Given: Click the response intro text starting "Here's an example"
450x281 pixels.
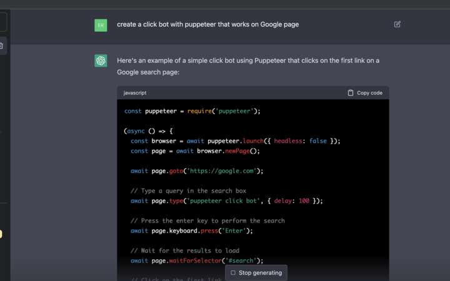Looking at the screenshot, I should pyautogui.click(x=248, y=67).
